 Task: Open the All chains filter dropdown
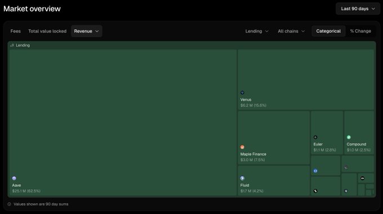coord(291,32)
